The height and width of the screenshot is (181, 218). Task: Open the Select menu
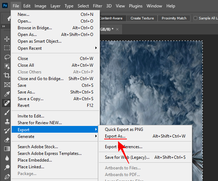[x=83, y=6]
